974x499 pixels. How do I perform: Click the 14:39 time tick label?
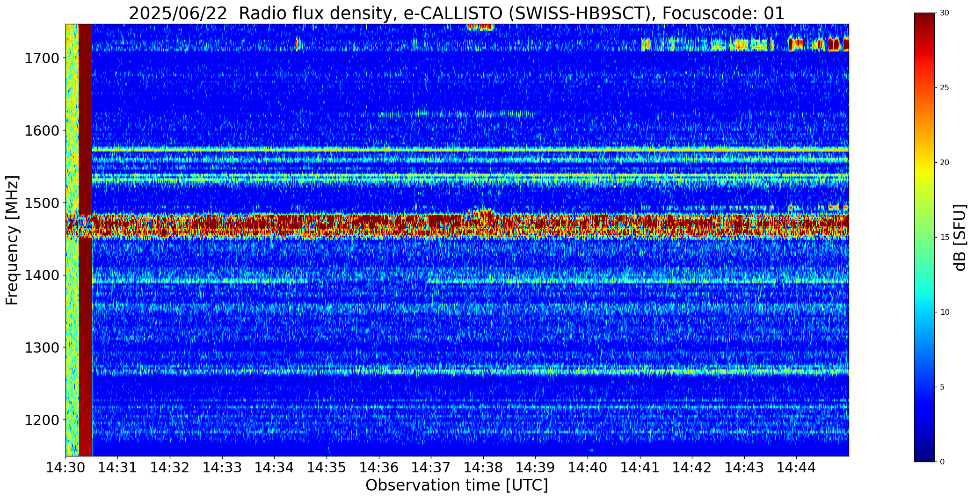[x=536, y=468]
